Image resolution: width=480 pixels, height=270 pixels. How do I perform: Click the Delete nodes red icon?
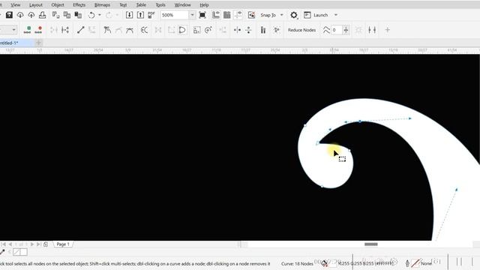click(x=38, y=30)
